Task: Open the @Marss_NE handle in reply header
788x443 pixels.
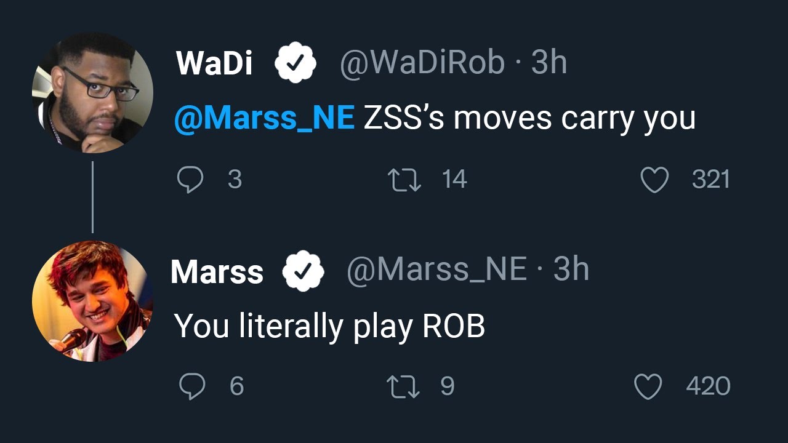Action: (436, 270)
